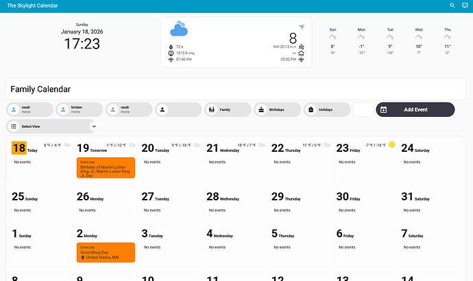Viewport: 473px width, 281px height.
Task: Click Mon forecast cloud icon
Action: [x=361, y=38]
